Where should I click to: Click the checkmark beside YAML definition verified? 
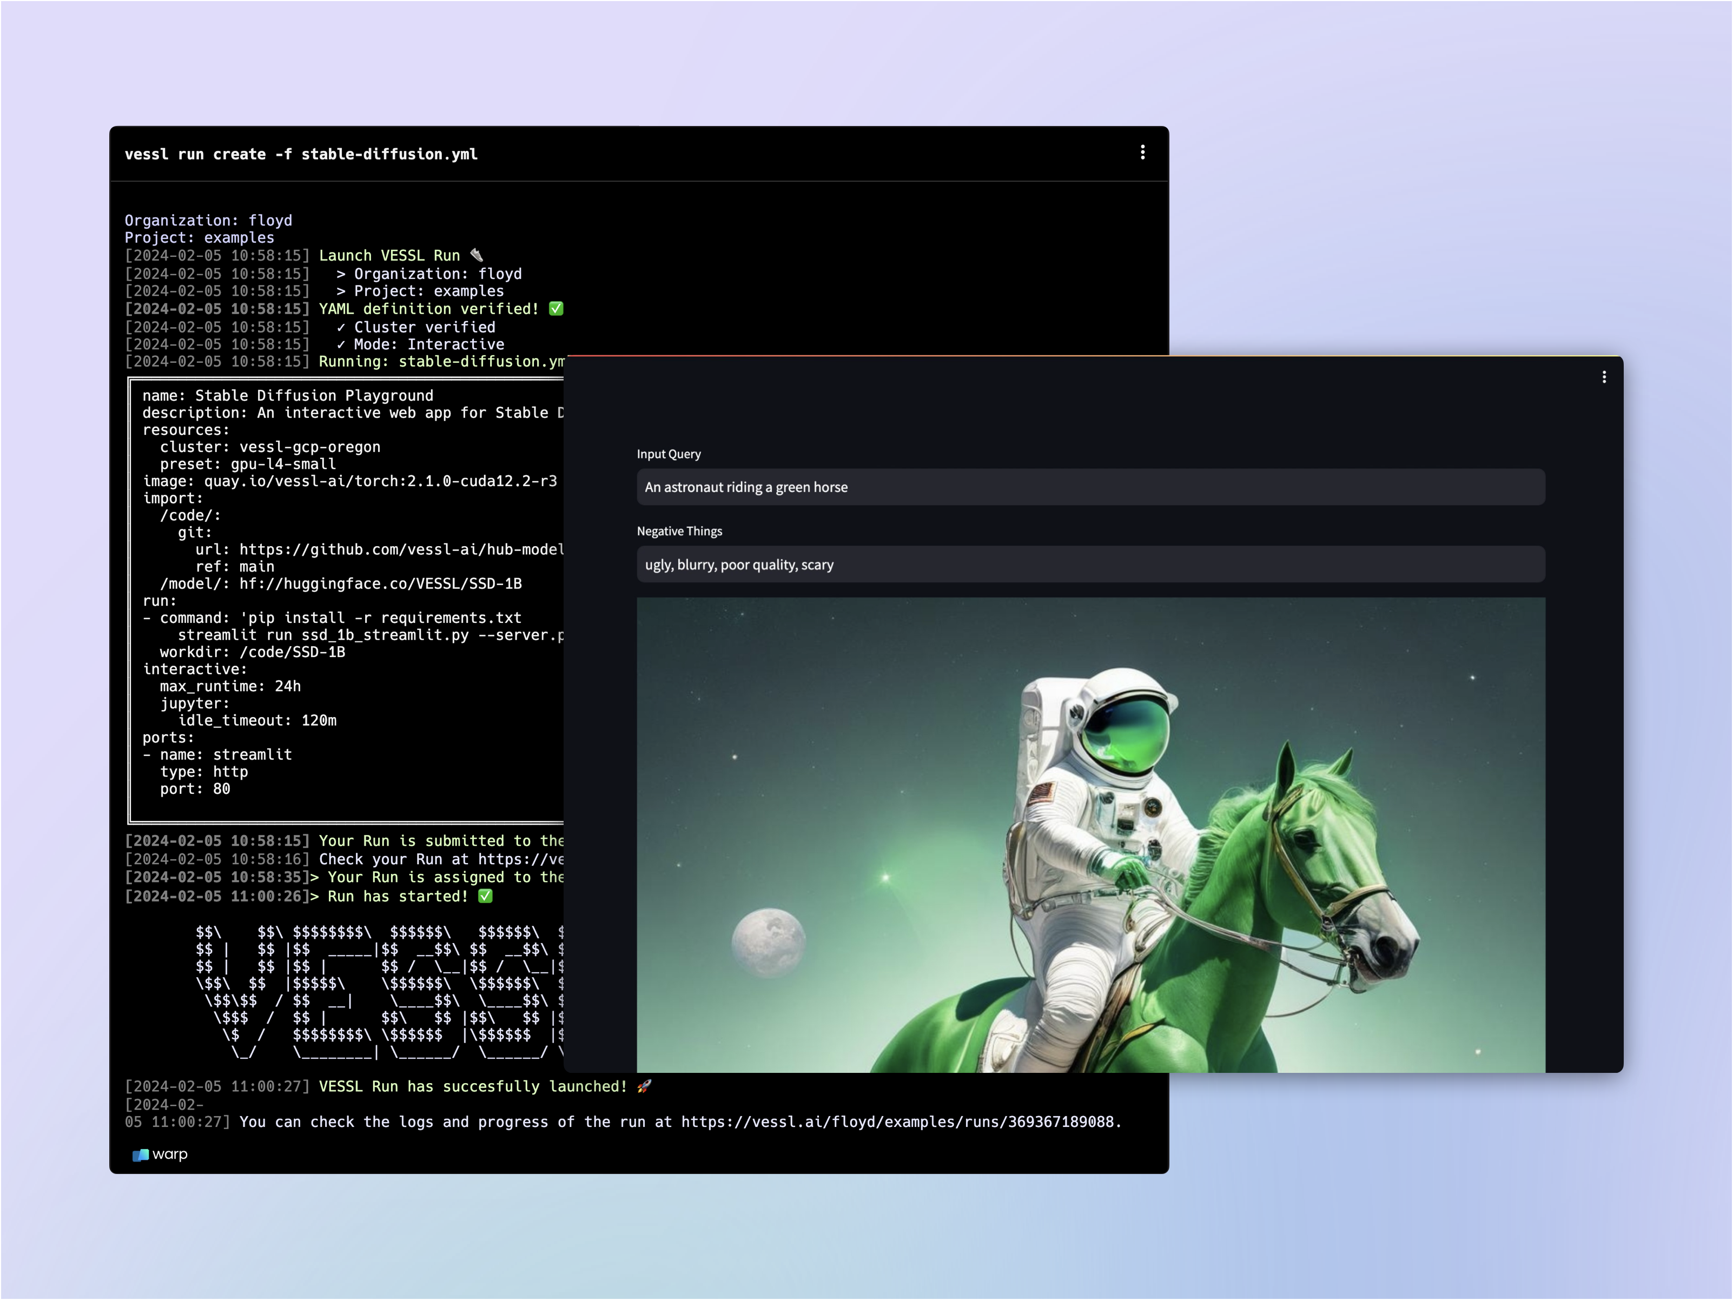[x=556, y=309]
